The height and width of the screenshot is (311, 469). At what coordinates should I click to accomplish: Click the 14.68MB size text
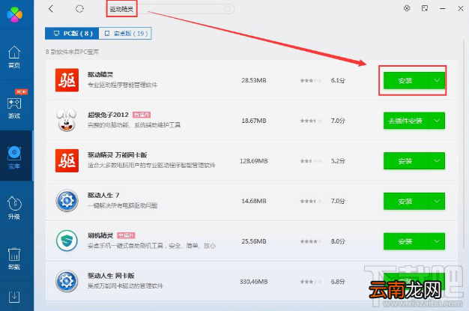[x=254, y=201]
